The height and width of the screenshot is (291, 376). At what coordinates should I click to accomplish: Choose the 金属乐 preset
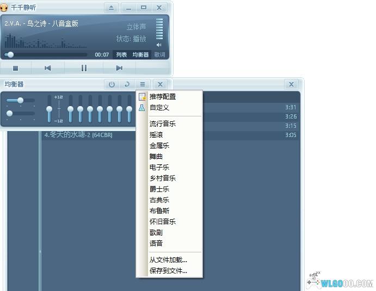(x=169, y=146)
